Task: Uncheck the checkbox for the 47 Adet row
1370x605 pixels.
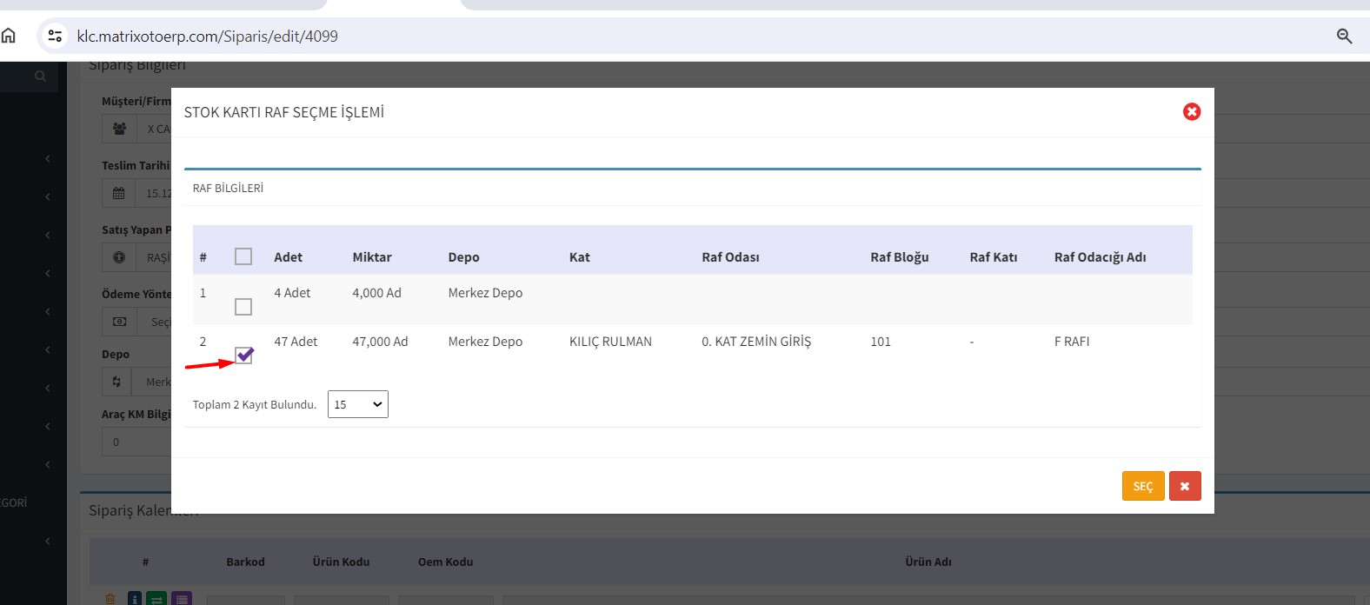Action: 243,356
